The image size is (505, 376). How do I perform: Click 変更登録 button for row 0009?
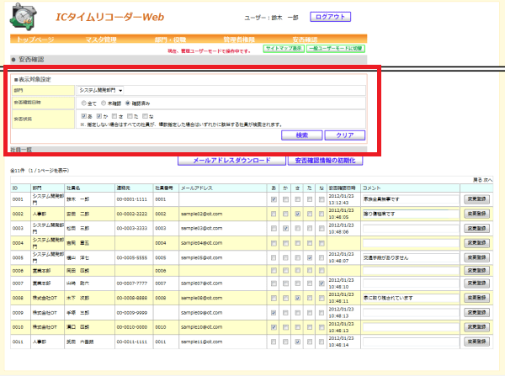coord(476,313)
